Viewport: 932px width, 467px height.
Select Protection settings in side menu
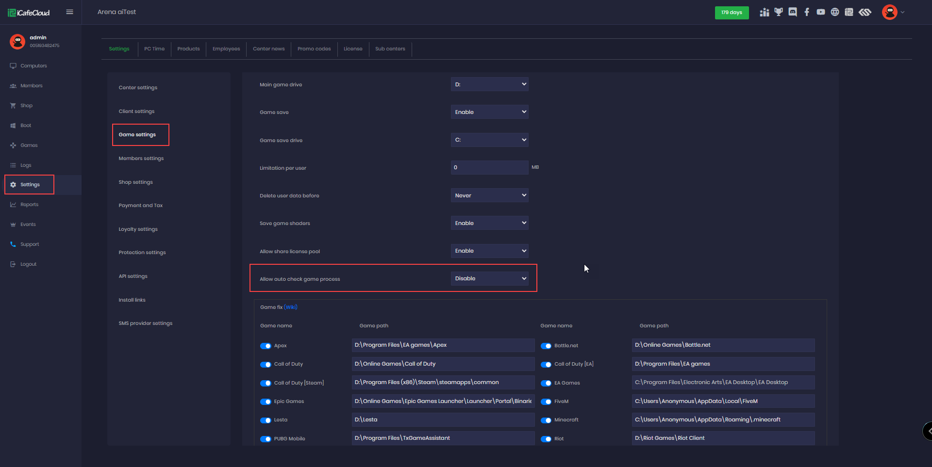coord(142,253)
